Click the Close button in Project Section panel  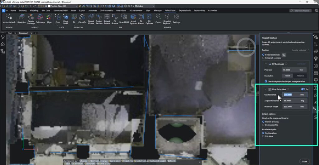click(305, 161)
